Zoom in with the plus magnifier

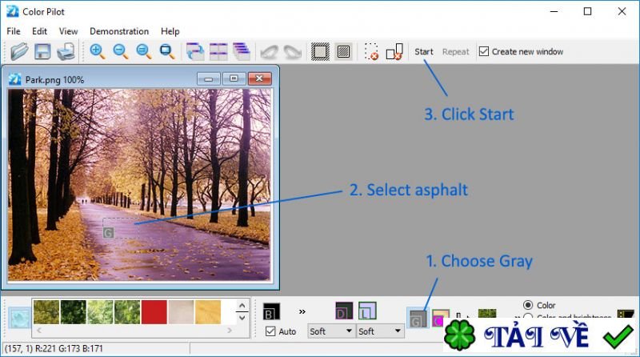97,52
